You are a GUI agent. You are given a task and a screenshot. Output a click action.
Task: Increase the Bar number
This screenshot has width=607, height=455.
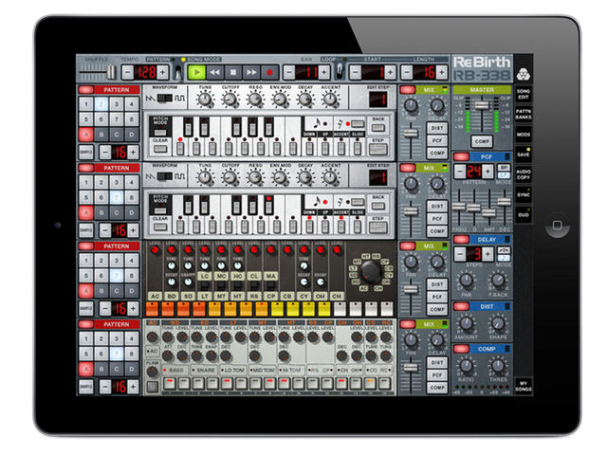(324, 72)
